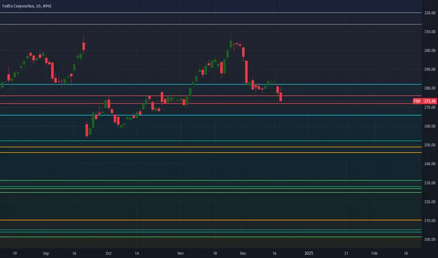Viewport: 438px width, 258px height.
Task: Click the 2025 label on time axis
Action: pyautogui.click(x=309, y=253)
